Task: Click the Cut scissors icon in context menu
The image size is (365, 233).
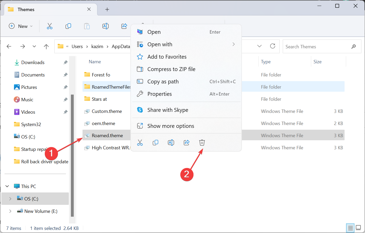Action: click(x=140, y=143)
